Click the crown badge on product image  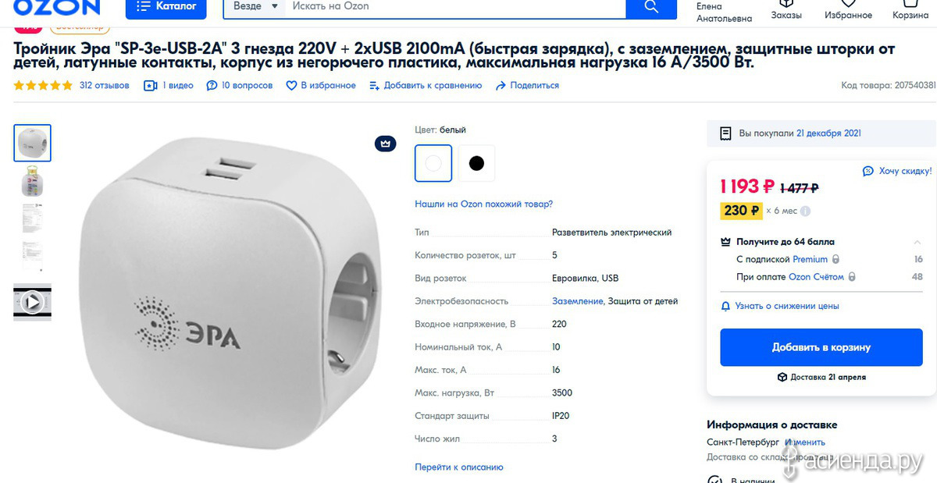point(385,143)
